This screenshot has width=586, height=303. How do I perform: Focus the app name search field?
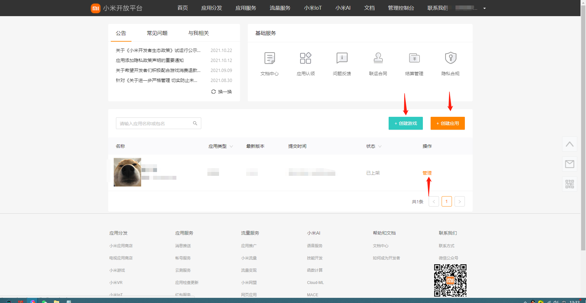click(x=158, y=123)
